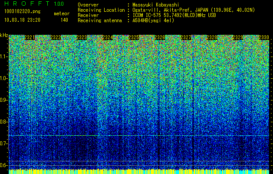Click the 2325 time marker
273x174 pixels.
click(134, 37)
